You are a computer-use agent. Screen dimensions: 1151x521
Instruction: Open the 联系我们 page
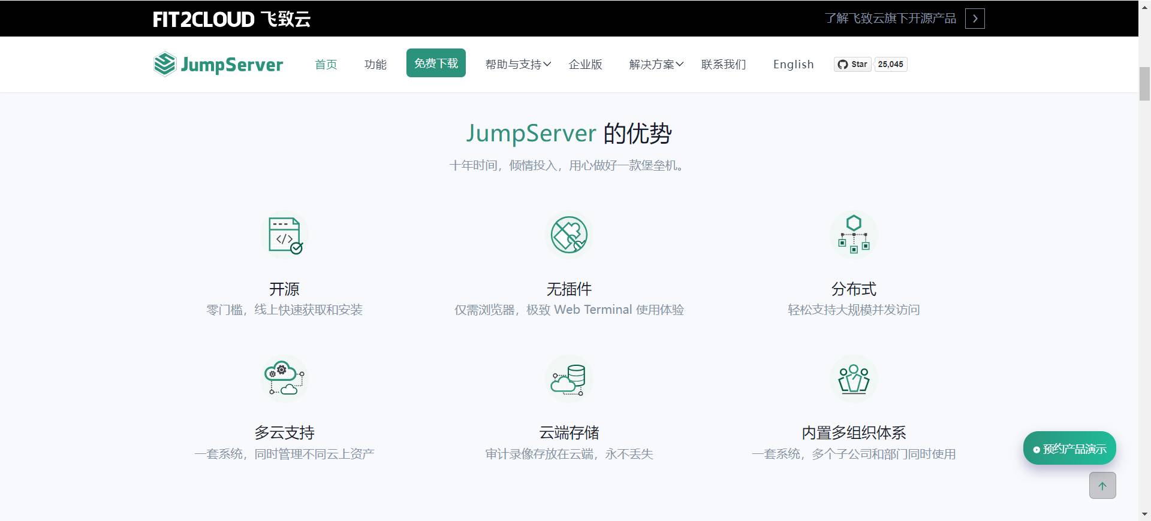tap(724, 64)
